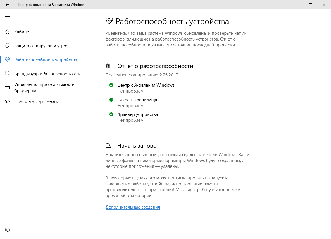The height and width of the screenshot is (239, 331).
Task: Click the heart icon for device health
Action: point(7,59)
